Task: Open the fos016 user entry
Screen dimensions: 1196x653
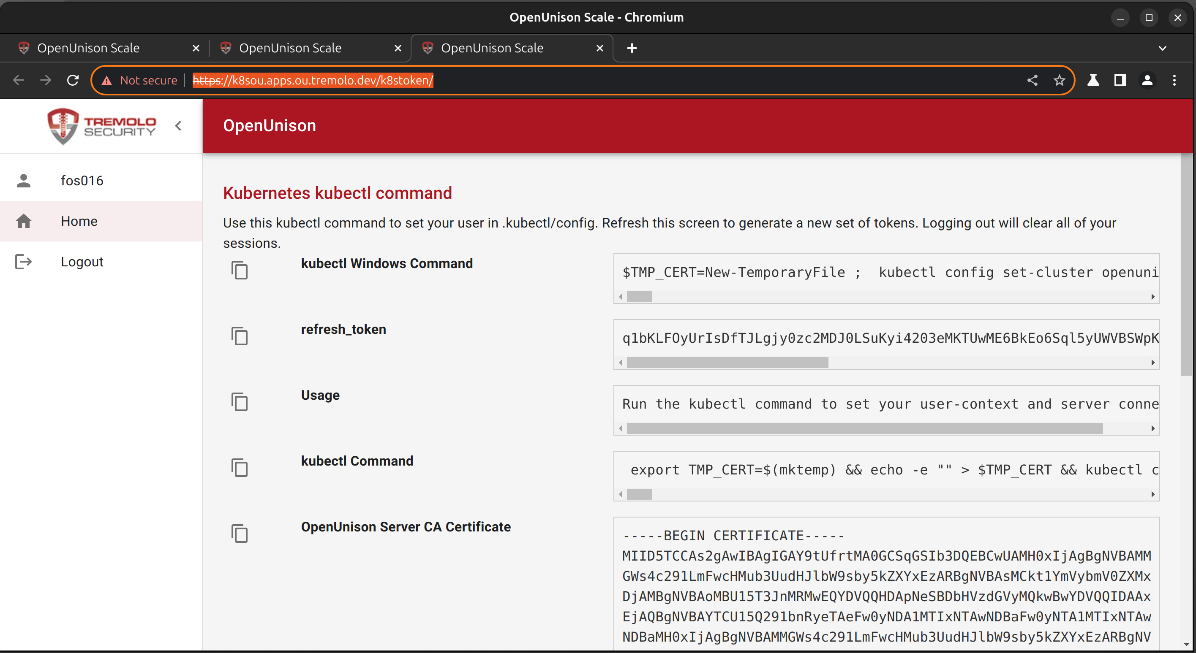Action: [82, 180]
